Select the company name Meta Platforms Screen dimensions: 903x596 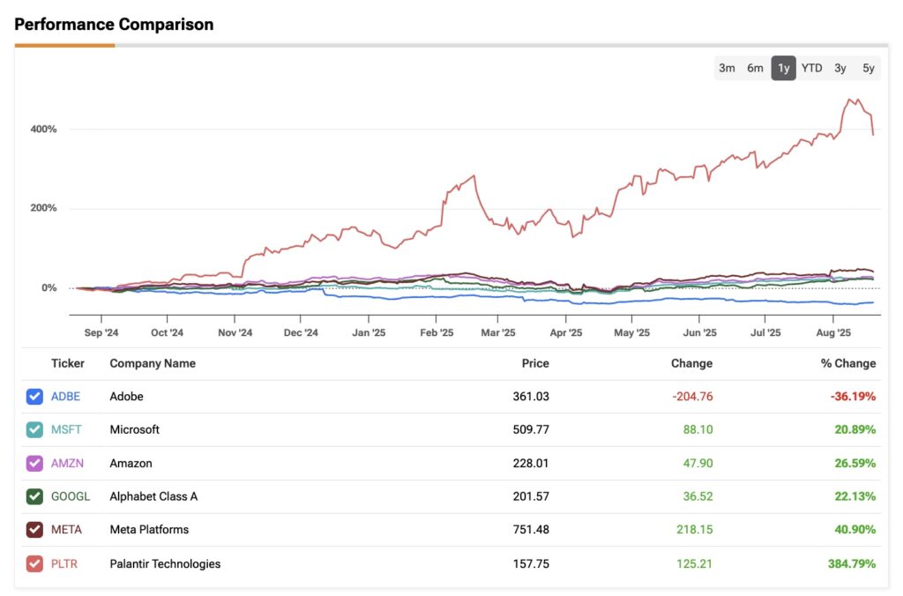149,530
